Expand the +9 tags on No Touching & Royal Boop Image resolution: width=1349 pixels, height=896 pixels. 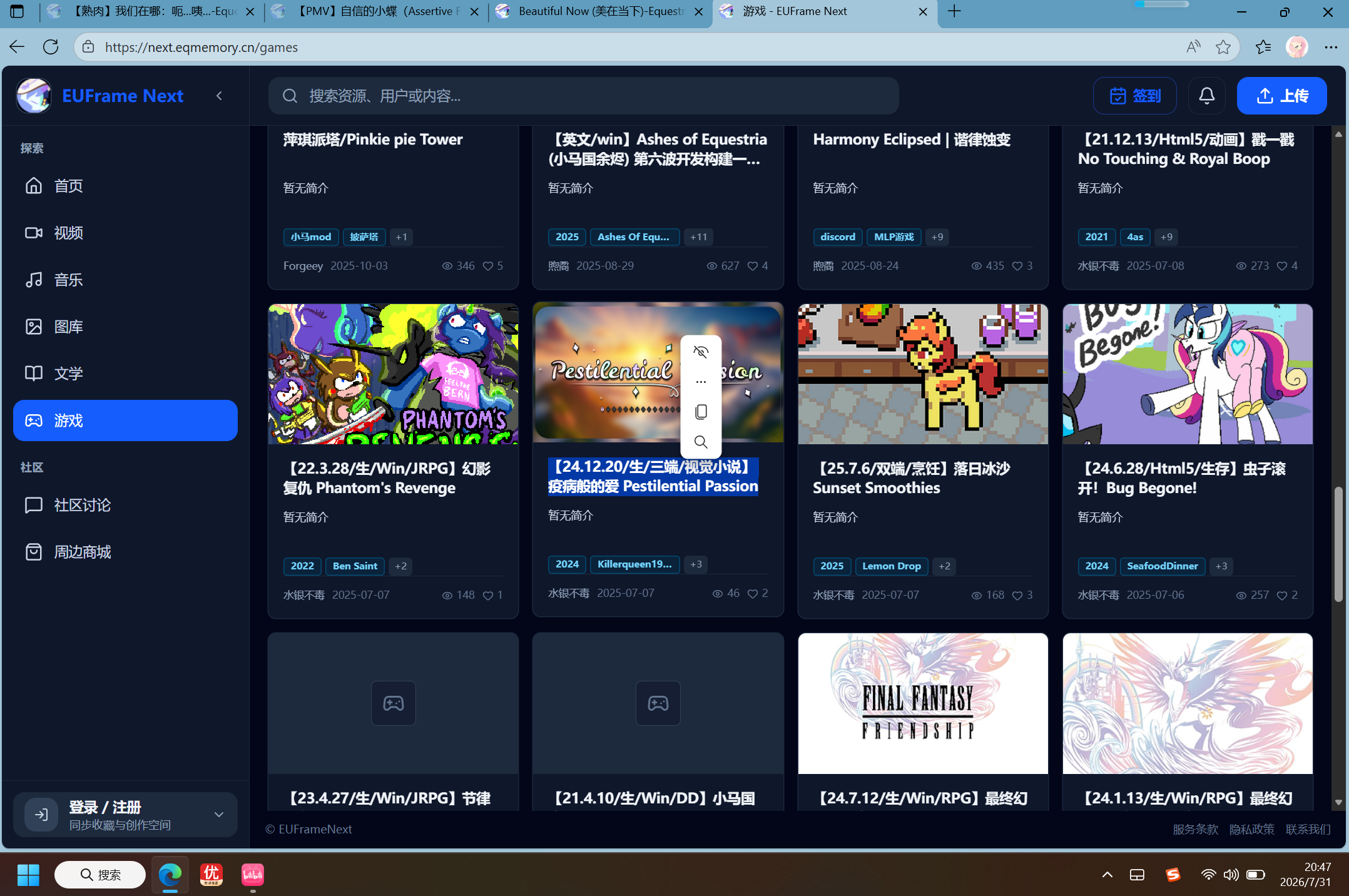coord(1166,237)
